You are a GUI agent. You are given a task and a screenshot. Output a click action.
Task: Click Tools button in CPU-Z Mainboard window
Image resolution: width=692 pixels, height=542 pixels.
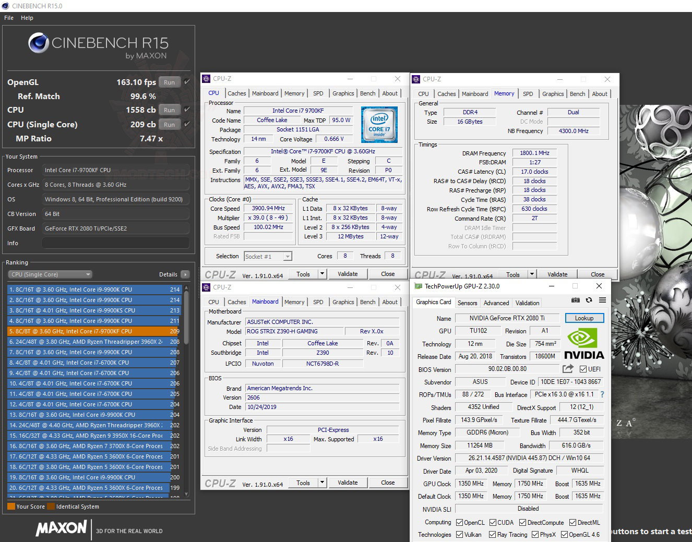(x=303, y=483)
